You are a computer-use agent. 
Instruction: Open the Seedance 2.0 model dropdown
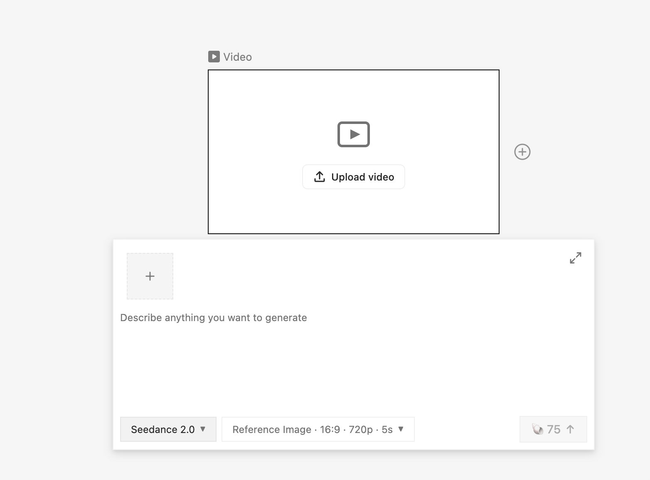tap(168, 429)
